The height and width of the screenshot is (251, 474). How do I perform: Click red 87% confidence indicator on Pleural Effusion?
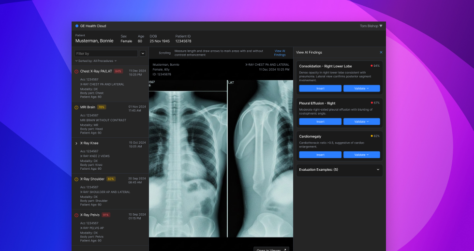tap(375, 103)
